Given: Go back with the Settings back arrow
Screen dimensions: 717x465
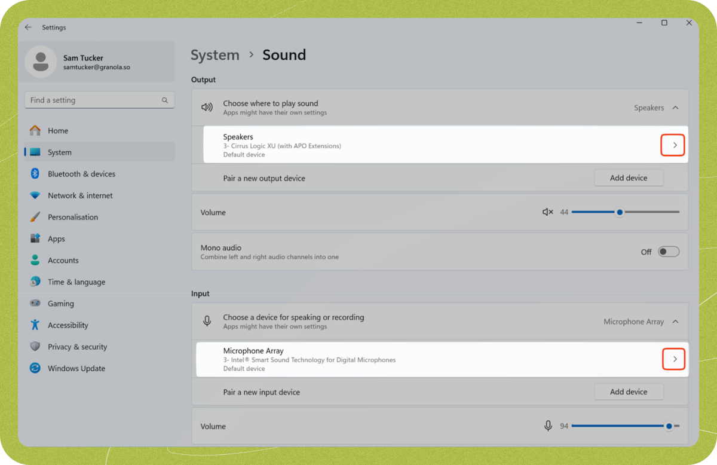Looking at the screenshot, I should tap(27, 27).
